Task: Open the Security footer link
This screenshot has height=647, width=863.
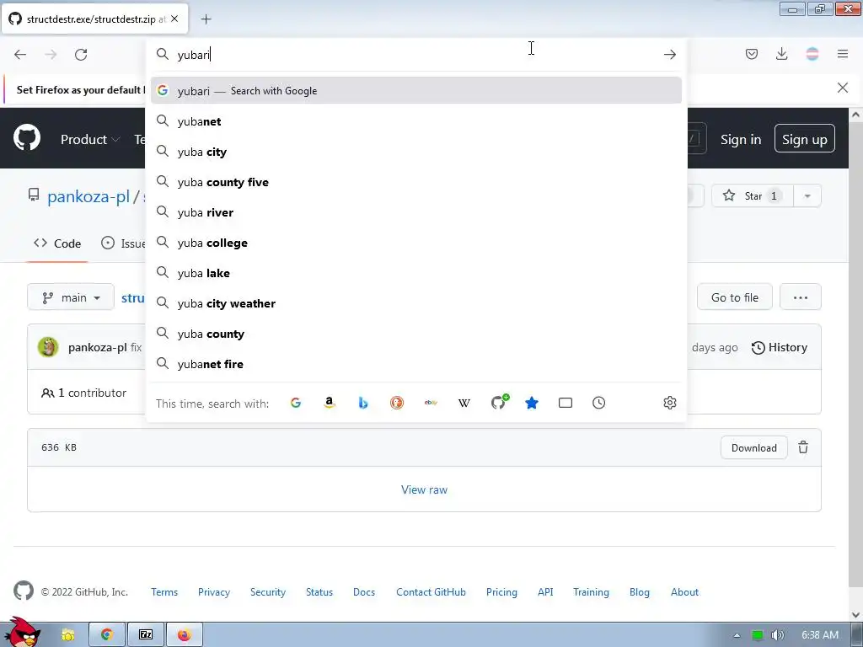Action: point(268,592)
